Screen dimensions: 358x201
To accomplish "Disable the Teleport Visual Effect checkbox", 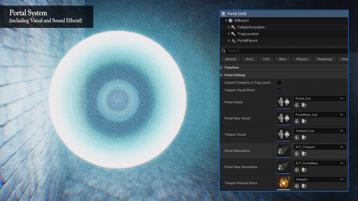I will click(279, 90).
